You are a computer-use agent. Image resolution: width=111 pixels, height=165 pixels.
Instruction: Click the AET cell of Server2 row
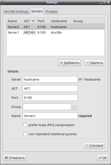tap(27, 27)
